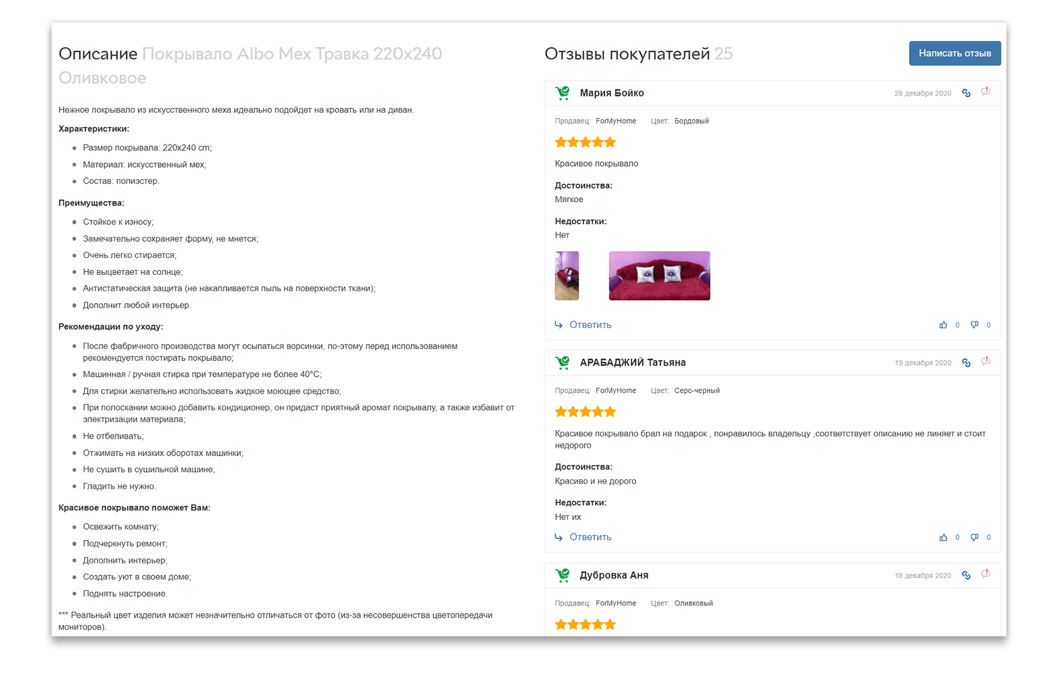Copy link icon on Дубровка Аня's review
This screenshot has height=680, width=1058.
[966, 575]
